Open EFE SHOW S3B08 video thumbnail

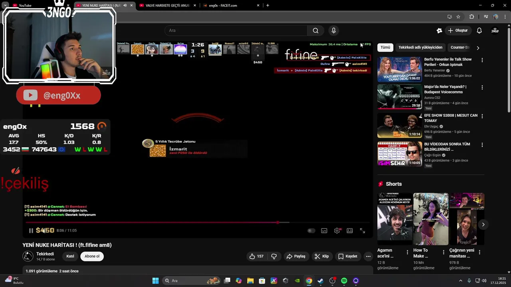(400, 126)
